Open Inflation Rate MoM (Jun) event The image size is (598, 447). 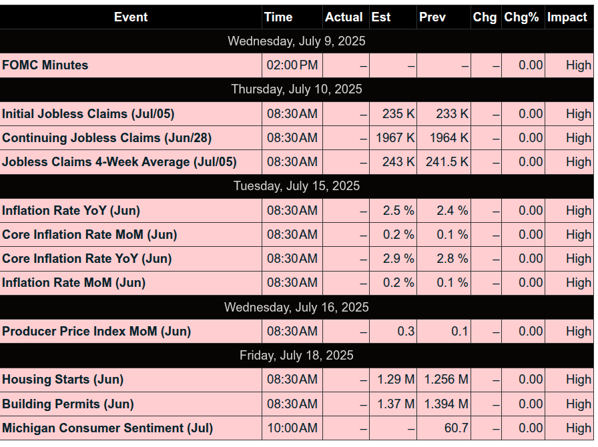(73, 283)
